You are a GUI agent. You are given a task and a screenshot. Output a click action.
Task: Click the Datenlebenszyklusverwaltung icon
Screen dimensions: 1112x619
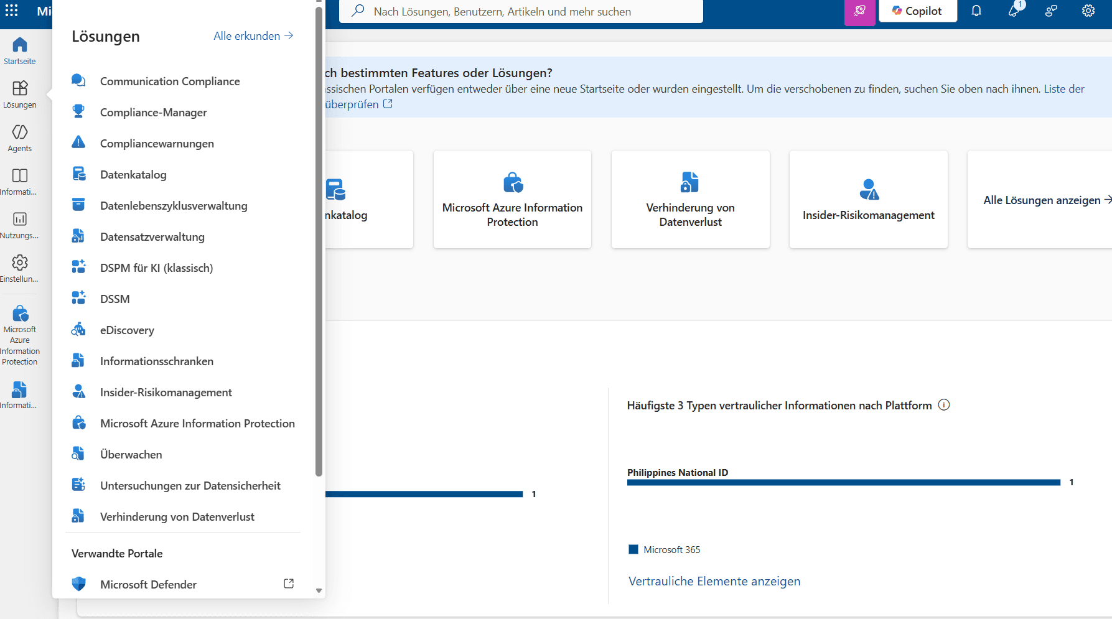click(78, 205)
